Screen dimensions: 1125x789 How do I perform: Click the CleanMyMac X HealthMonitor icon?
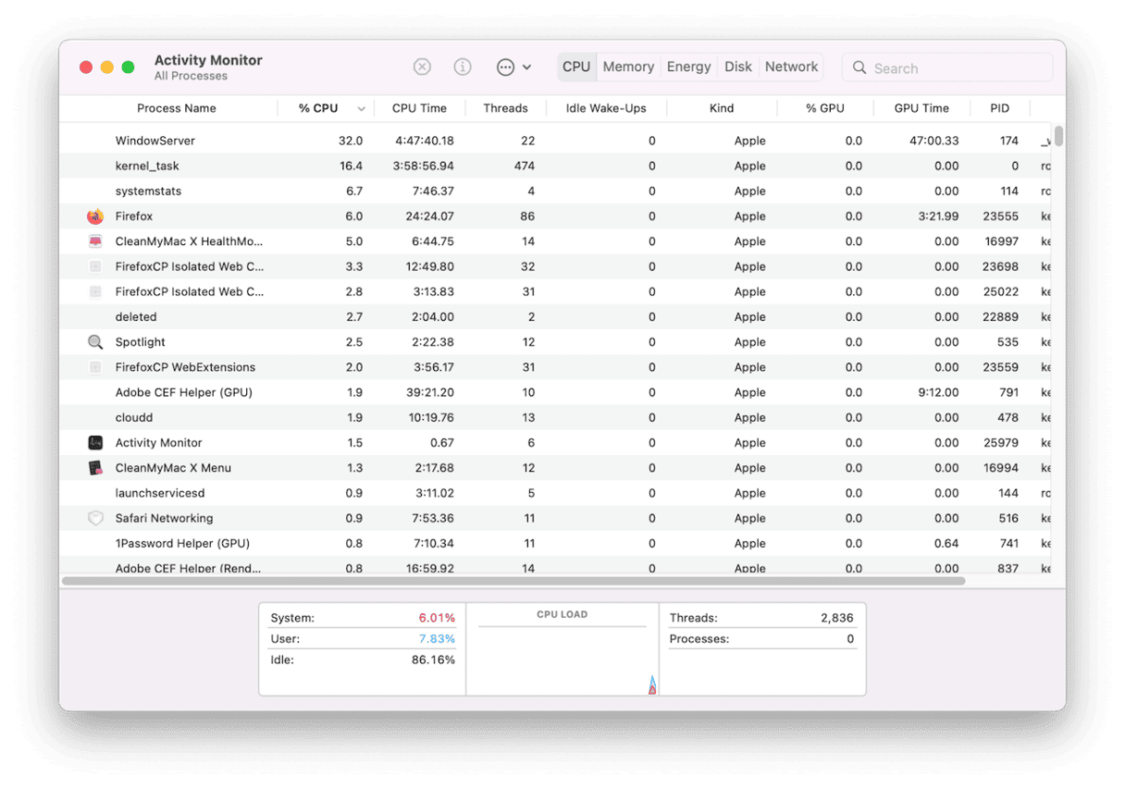tap(95, 241)
